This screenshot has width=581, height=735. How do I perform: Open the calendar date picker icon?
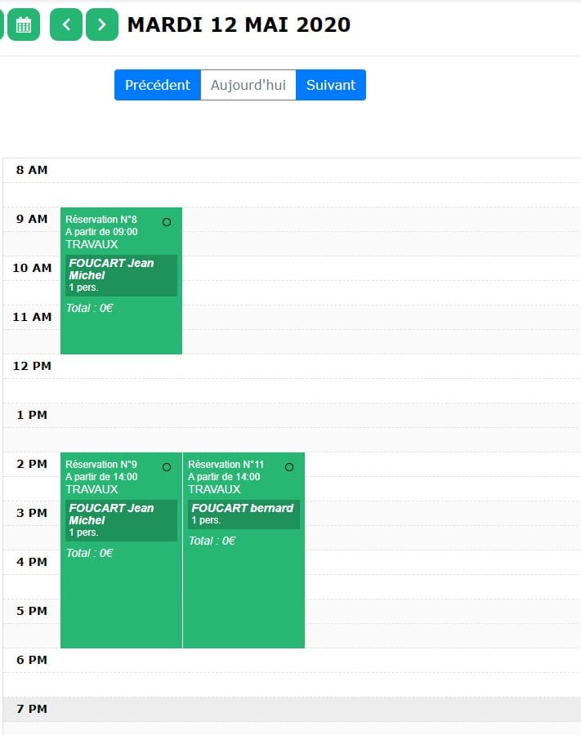point(24,24)
